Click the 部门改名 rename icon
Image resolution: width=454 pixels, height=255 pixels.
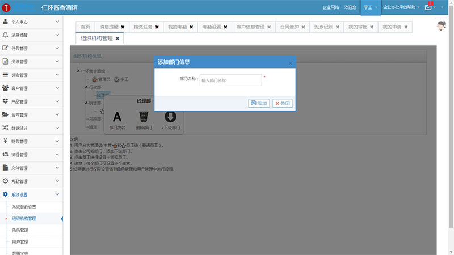tap(117, 117)
